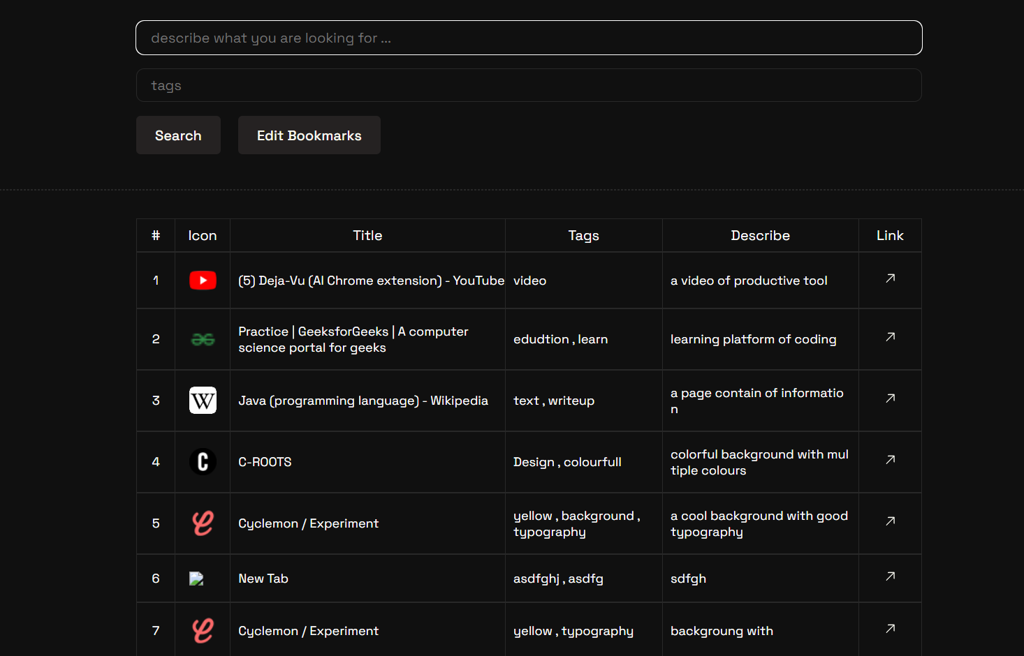Open link arrow for Java Wikipedia bookmark
Image resolution: width=1024 pixels, height=656 pixels.
click(x=890, y=398)
